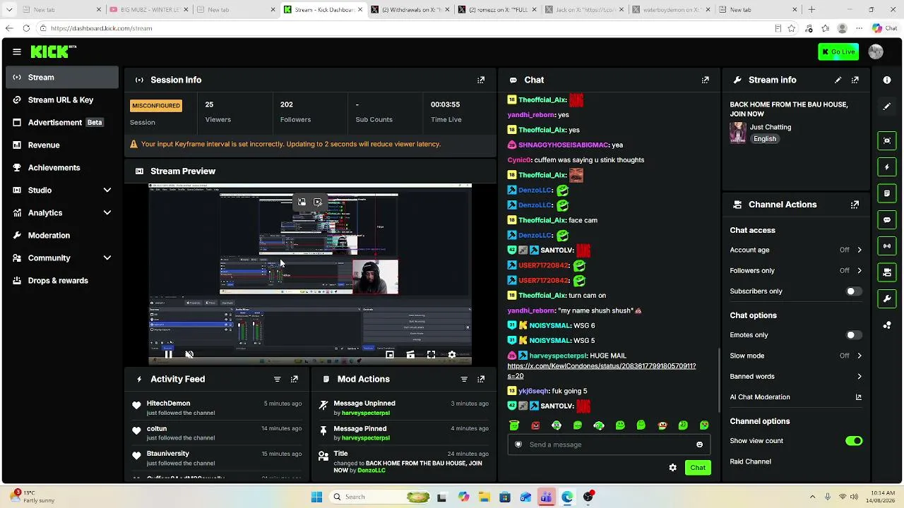904x508 pixels.
Task: Enter fullscreen in the Stream Preview
Action: tap(431, 355)
